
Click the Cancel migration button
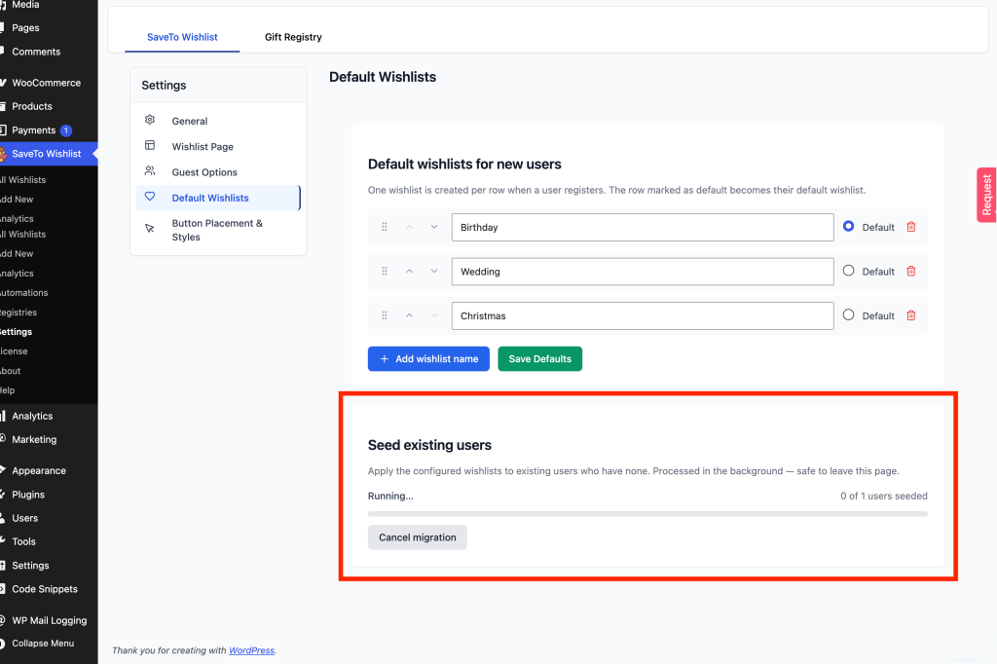pyautogui.click(x=417, y=537)
